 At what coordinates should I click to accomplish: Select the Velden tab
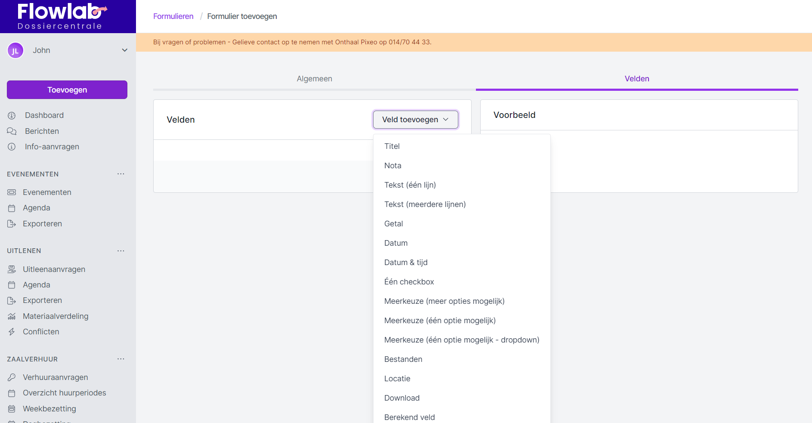[637, 79]
